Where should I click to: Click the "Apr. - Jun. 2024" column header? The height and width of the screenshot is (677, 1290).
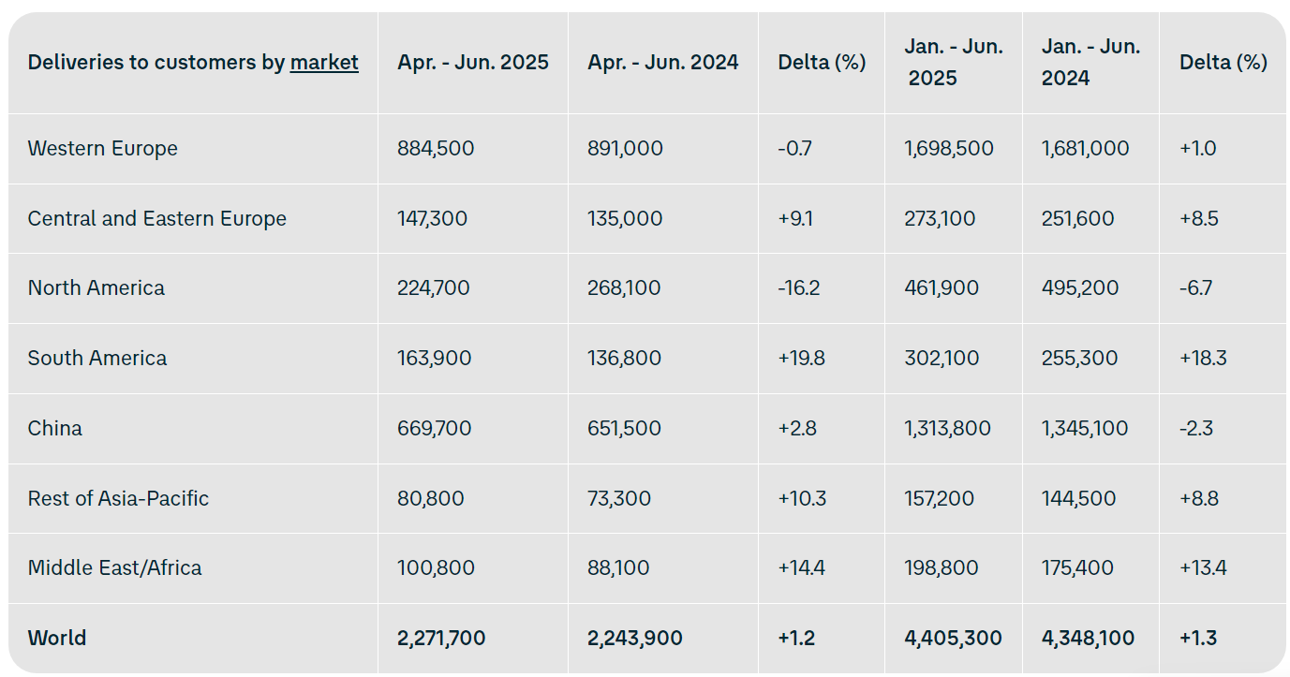pos(663,63)
